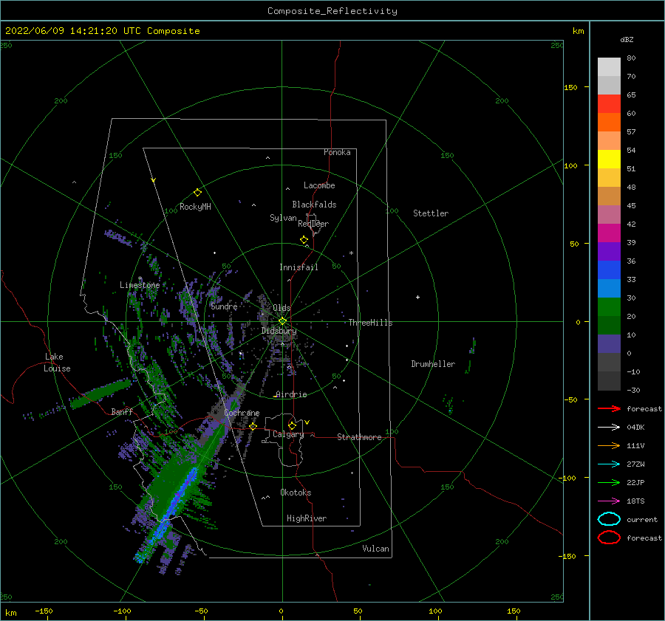
Task: Pick the bright green 20-30 dBZ swatch
Action: pos(609,307)
